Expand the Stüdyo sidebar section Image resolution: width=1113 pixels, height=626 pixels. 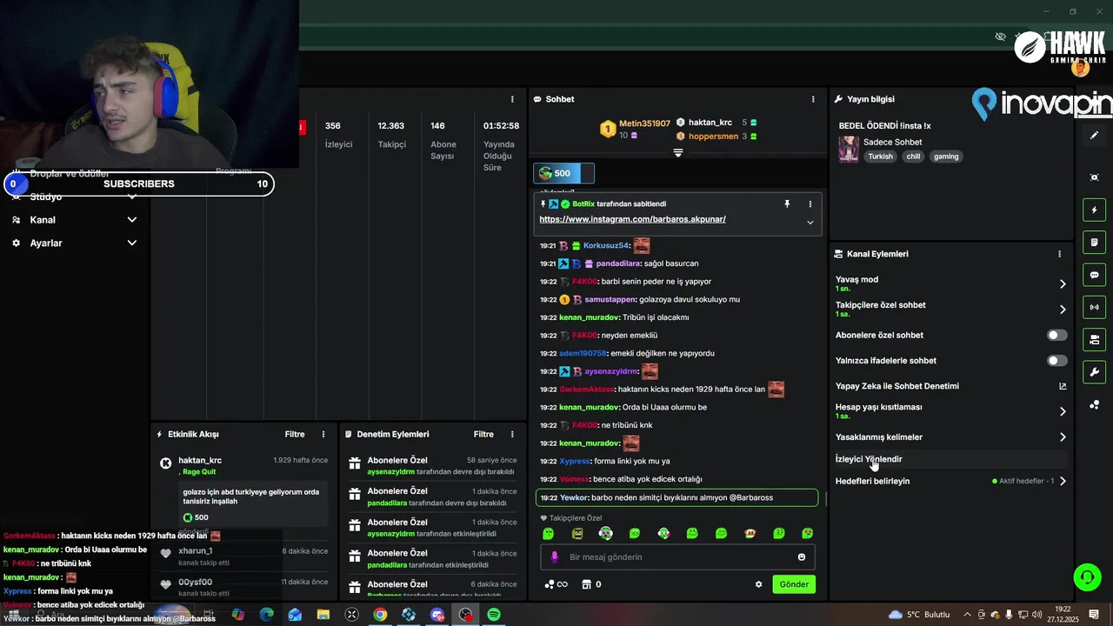pyautogui.click(x=132, y=196)
